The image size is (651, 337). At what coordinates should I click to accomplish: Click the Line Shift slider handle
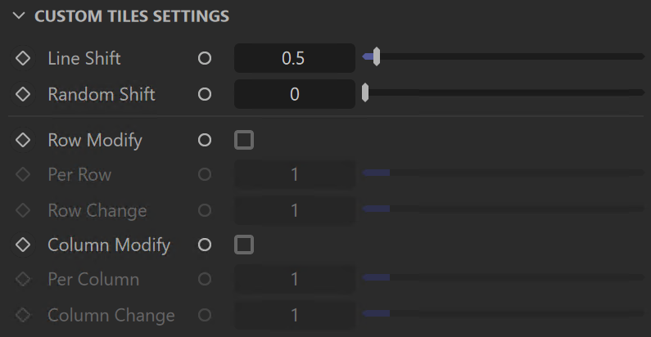[x=376, y=56]
